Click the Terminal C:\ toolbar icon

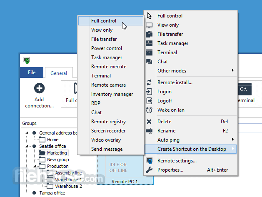(x=245, y=89)
